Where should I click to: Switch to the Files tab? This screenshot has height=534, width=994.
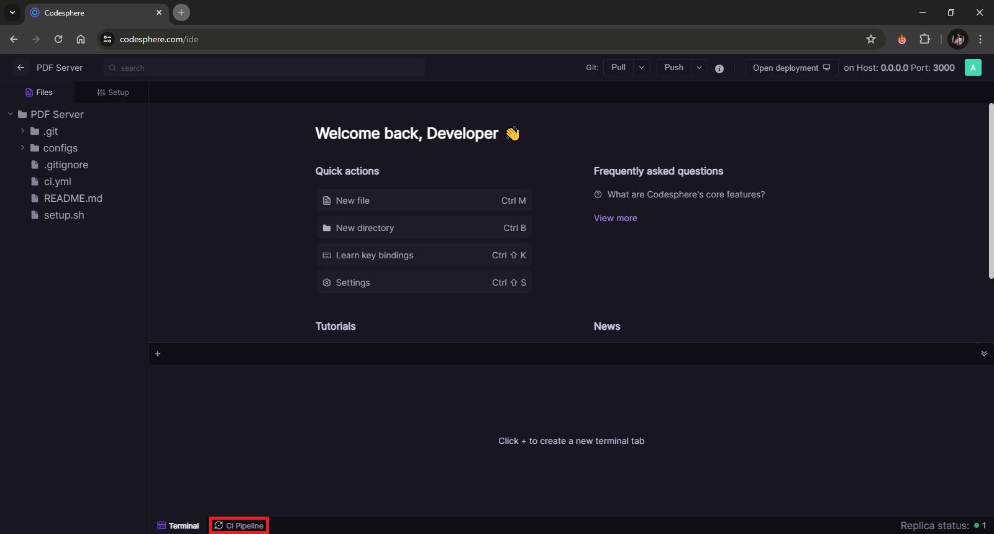39,93
